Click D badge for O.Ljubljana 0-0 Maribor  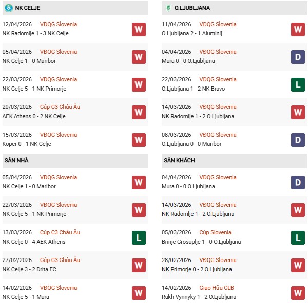coord(298,140)
